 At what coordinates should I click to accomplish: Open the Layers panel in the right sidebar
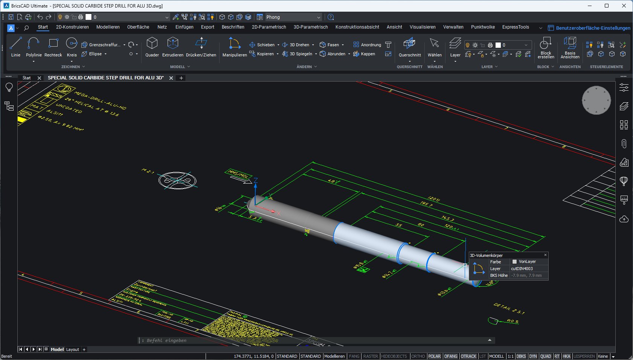pyautogui.click(x=624, y=106)
